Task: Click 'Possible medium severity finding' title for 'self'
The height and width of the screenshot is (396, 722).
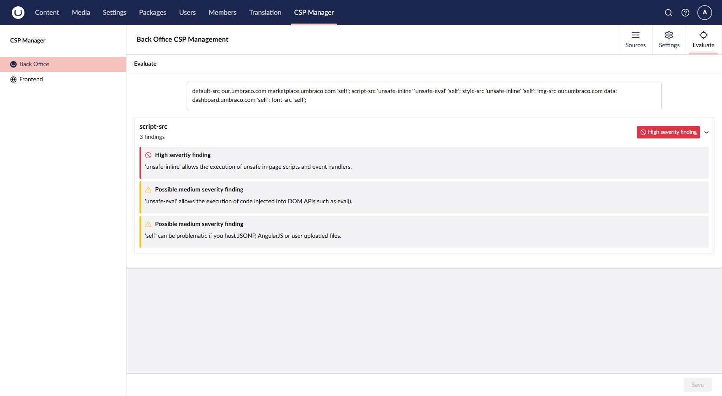Action: tap(199, 224)
